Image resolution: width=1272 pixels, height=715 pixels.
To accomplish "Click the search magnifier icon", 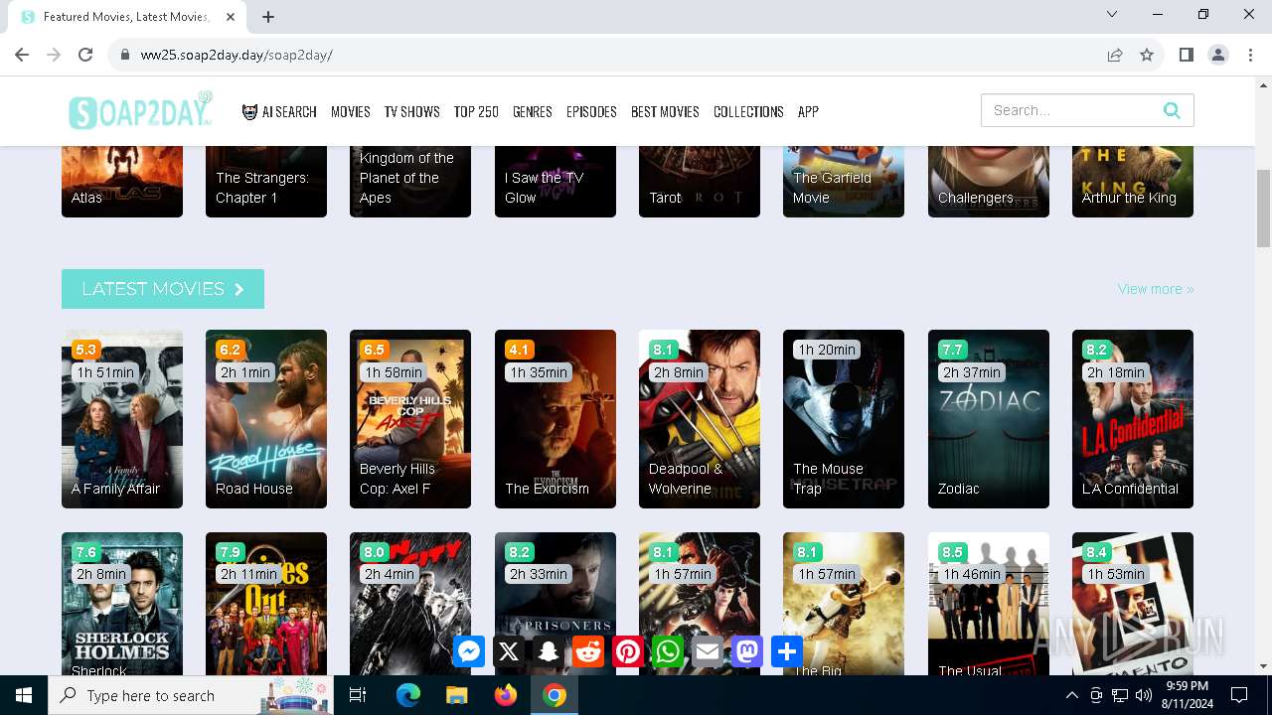I will (x=1172, y=110).
